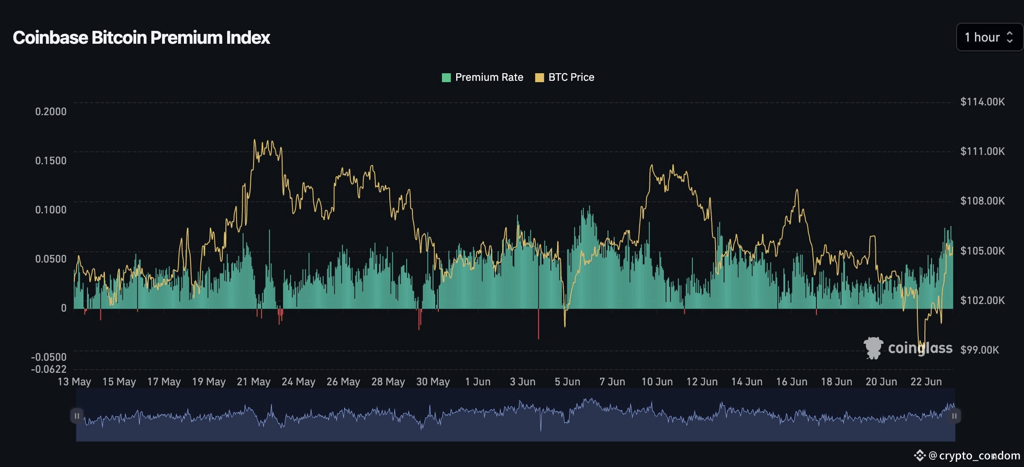This screenshot has width=1024, height=467.
Task: Click the range navigator mini chart
Action: pos(516,415)
